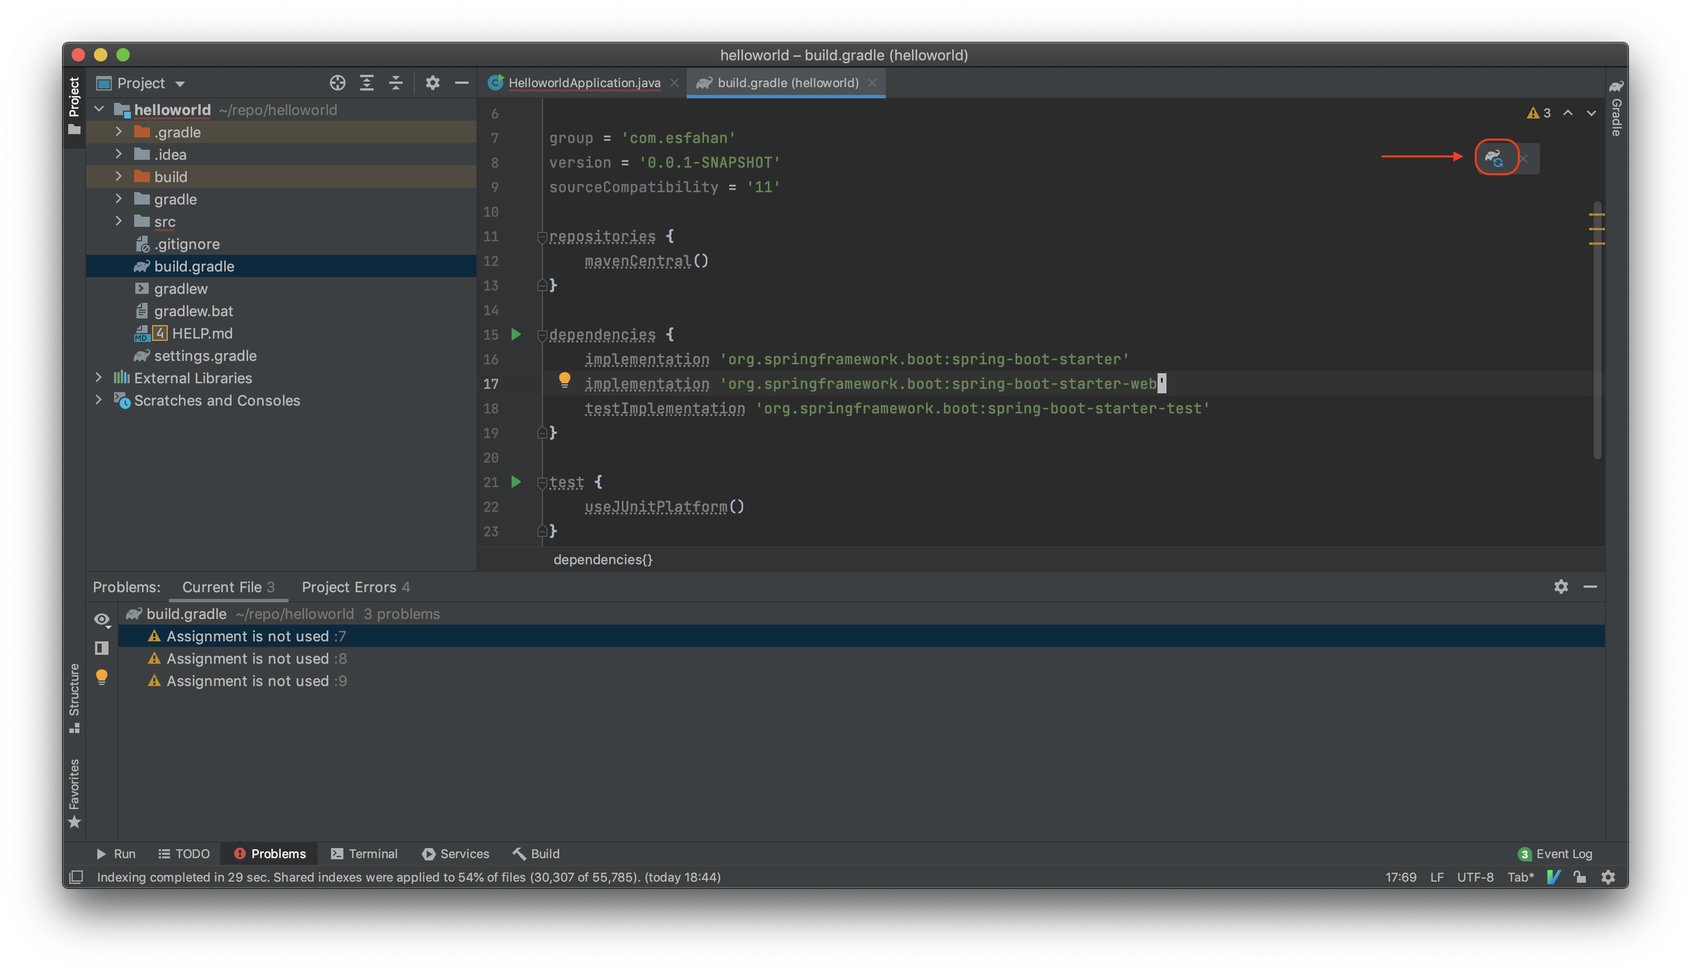
Task: Toggle the eye view options in Problems
Action: [101, 620]
